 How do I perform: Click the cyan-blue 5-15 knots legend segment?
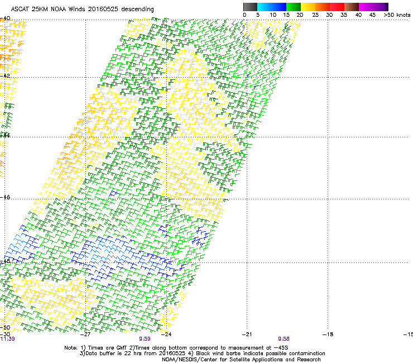click(272, 7)
